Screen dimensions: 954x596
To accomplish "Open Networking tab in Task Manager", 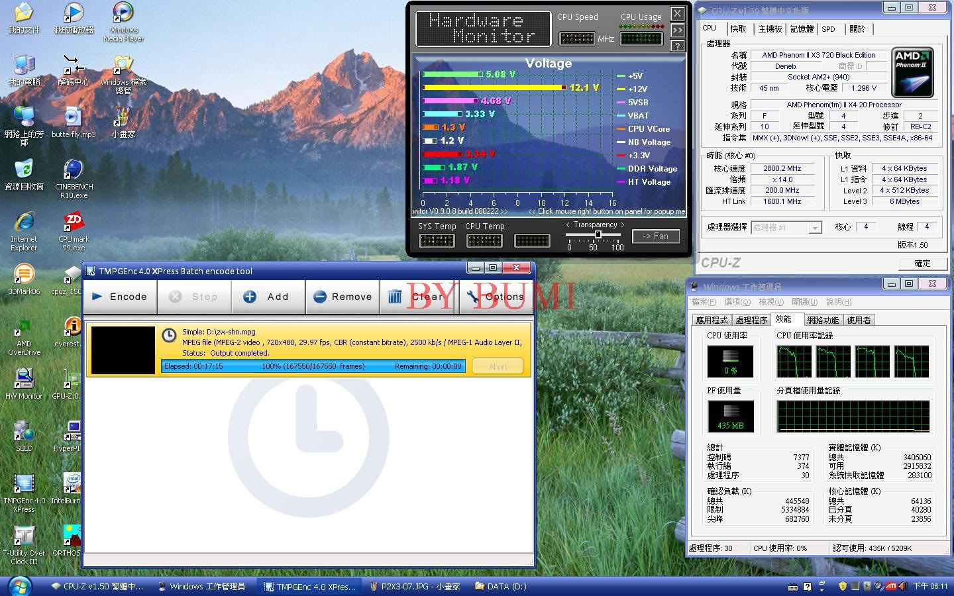I will [x=823, y=320].
